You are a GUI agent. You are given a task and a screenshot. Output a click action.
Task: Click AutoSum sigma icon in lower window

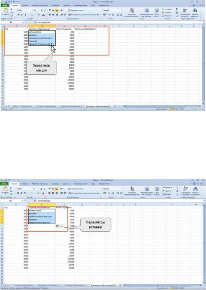(177, 188)
